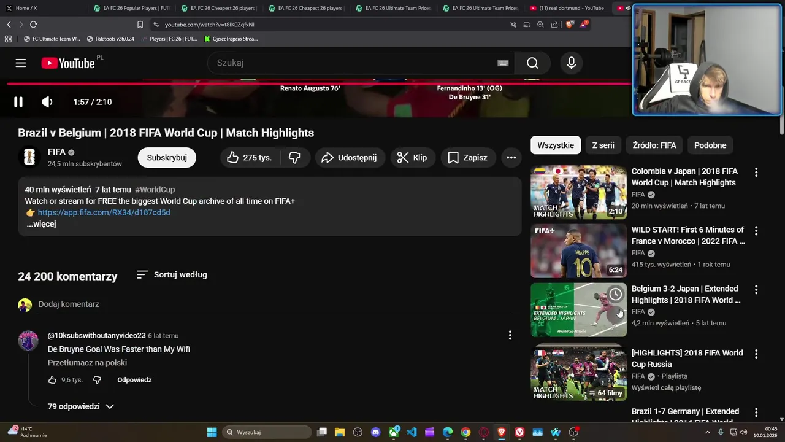Viewport: 785px width, 442px height.
Task: Select the Z serii filter chip
Action: [x=603, y=145]
